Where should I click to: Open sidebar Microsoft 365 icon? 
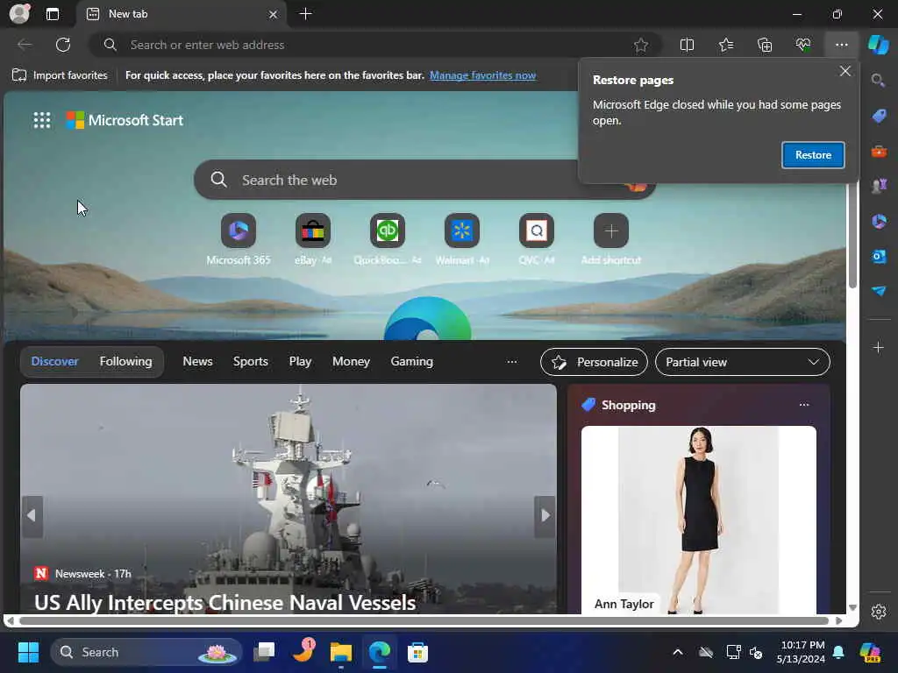pyautogui.click(x=878, y=221)
